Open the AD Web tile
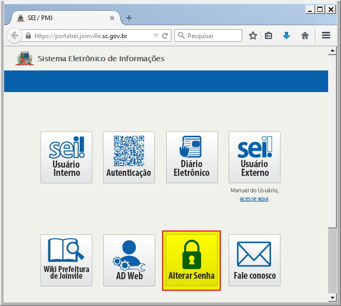This screenshot has height=306, width=341. coord(129,260)
